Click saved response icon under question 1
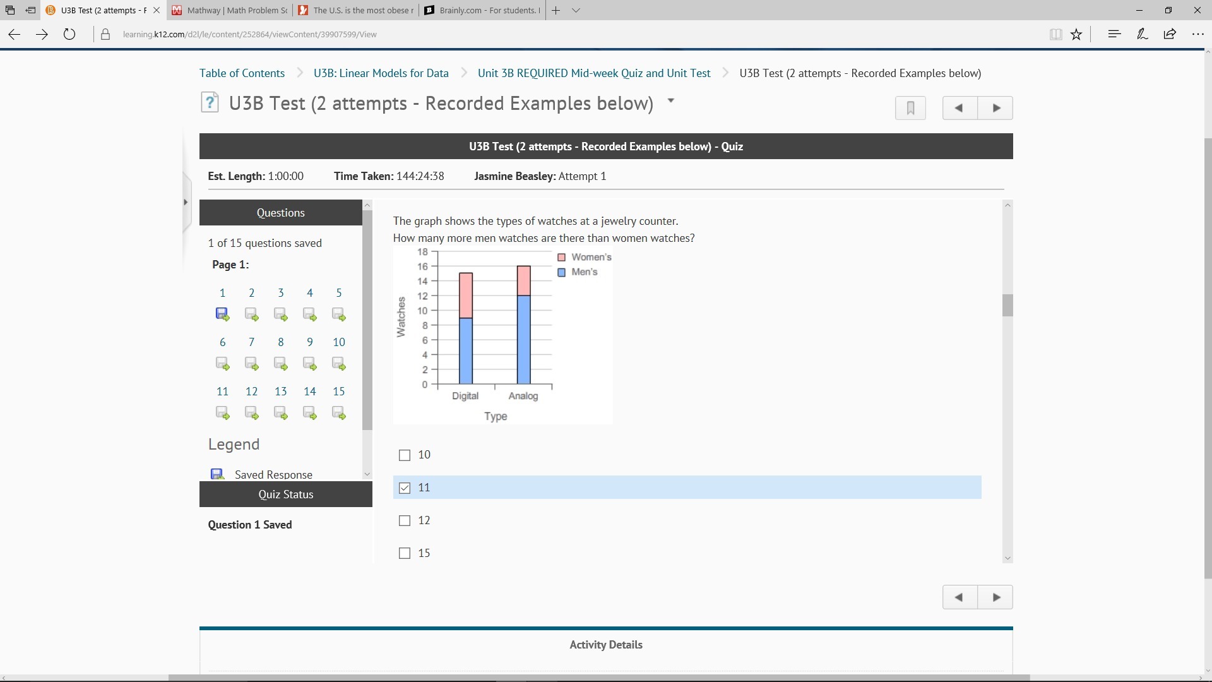The image size is (1212, 682). pos(222,314)
